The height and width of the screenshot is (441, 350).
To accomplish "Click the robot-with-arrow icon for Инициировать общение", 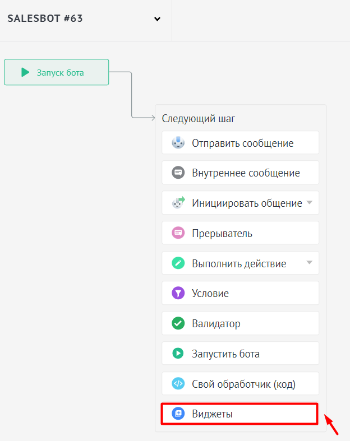I will point(178,203).
